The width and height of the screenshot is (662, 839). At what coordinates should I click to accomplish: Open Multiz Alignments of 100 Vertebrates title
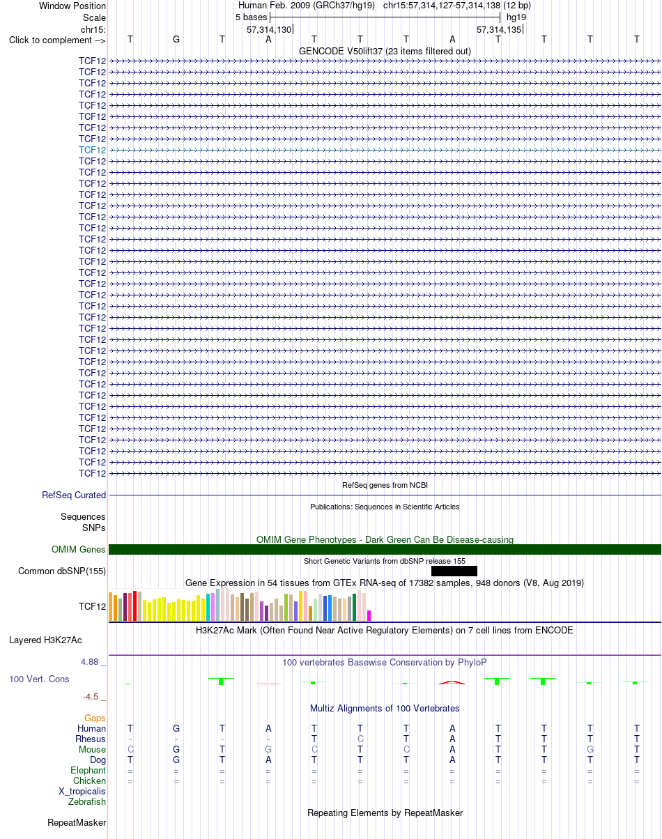click(x=385, y=708)
